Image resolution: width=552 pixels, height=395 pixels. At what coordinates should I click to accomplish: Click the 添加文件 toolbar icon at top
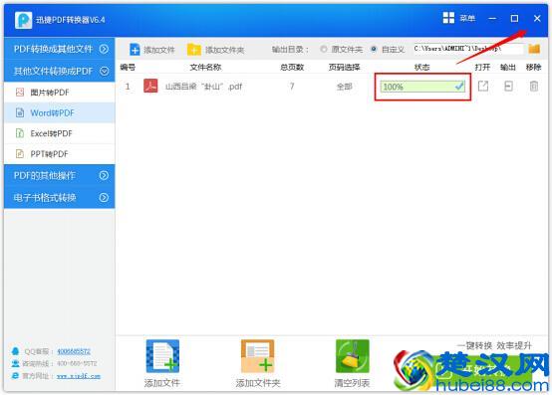pyautogui.click(x=135, y=50)
